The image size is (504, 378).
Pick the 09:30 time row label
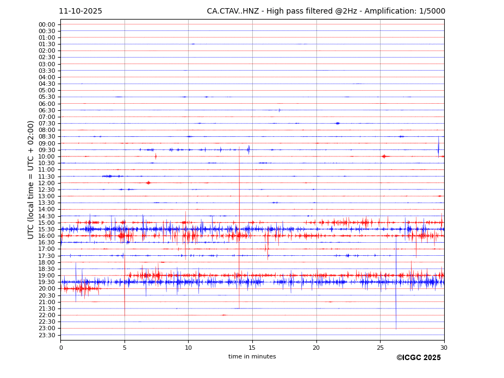47,150
